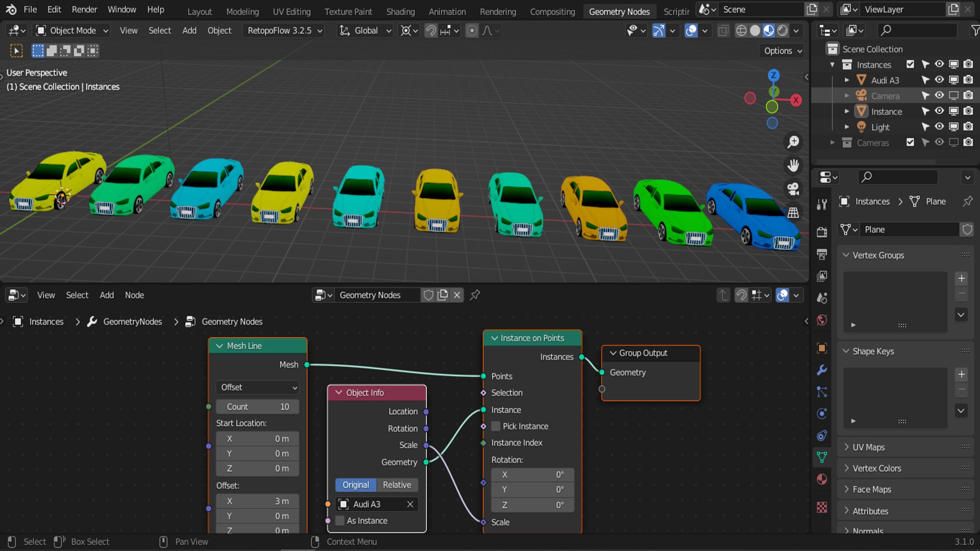
Task: Adjust Offset X 3 m value field
Action: click(257, 501)
